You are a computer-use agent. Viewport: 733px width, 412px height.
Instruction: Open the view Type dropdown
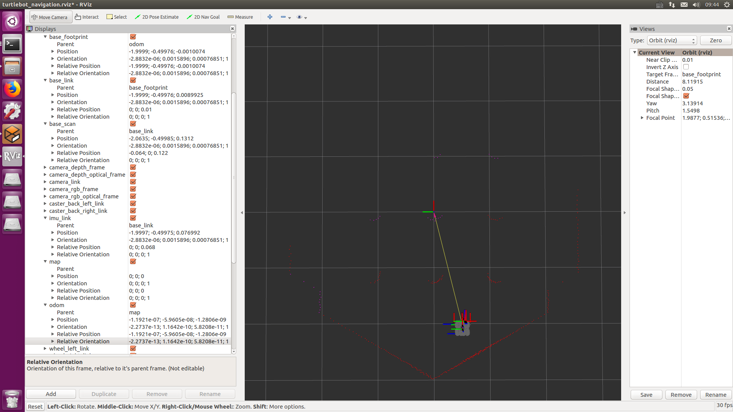coord(672,40)
